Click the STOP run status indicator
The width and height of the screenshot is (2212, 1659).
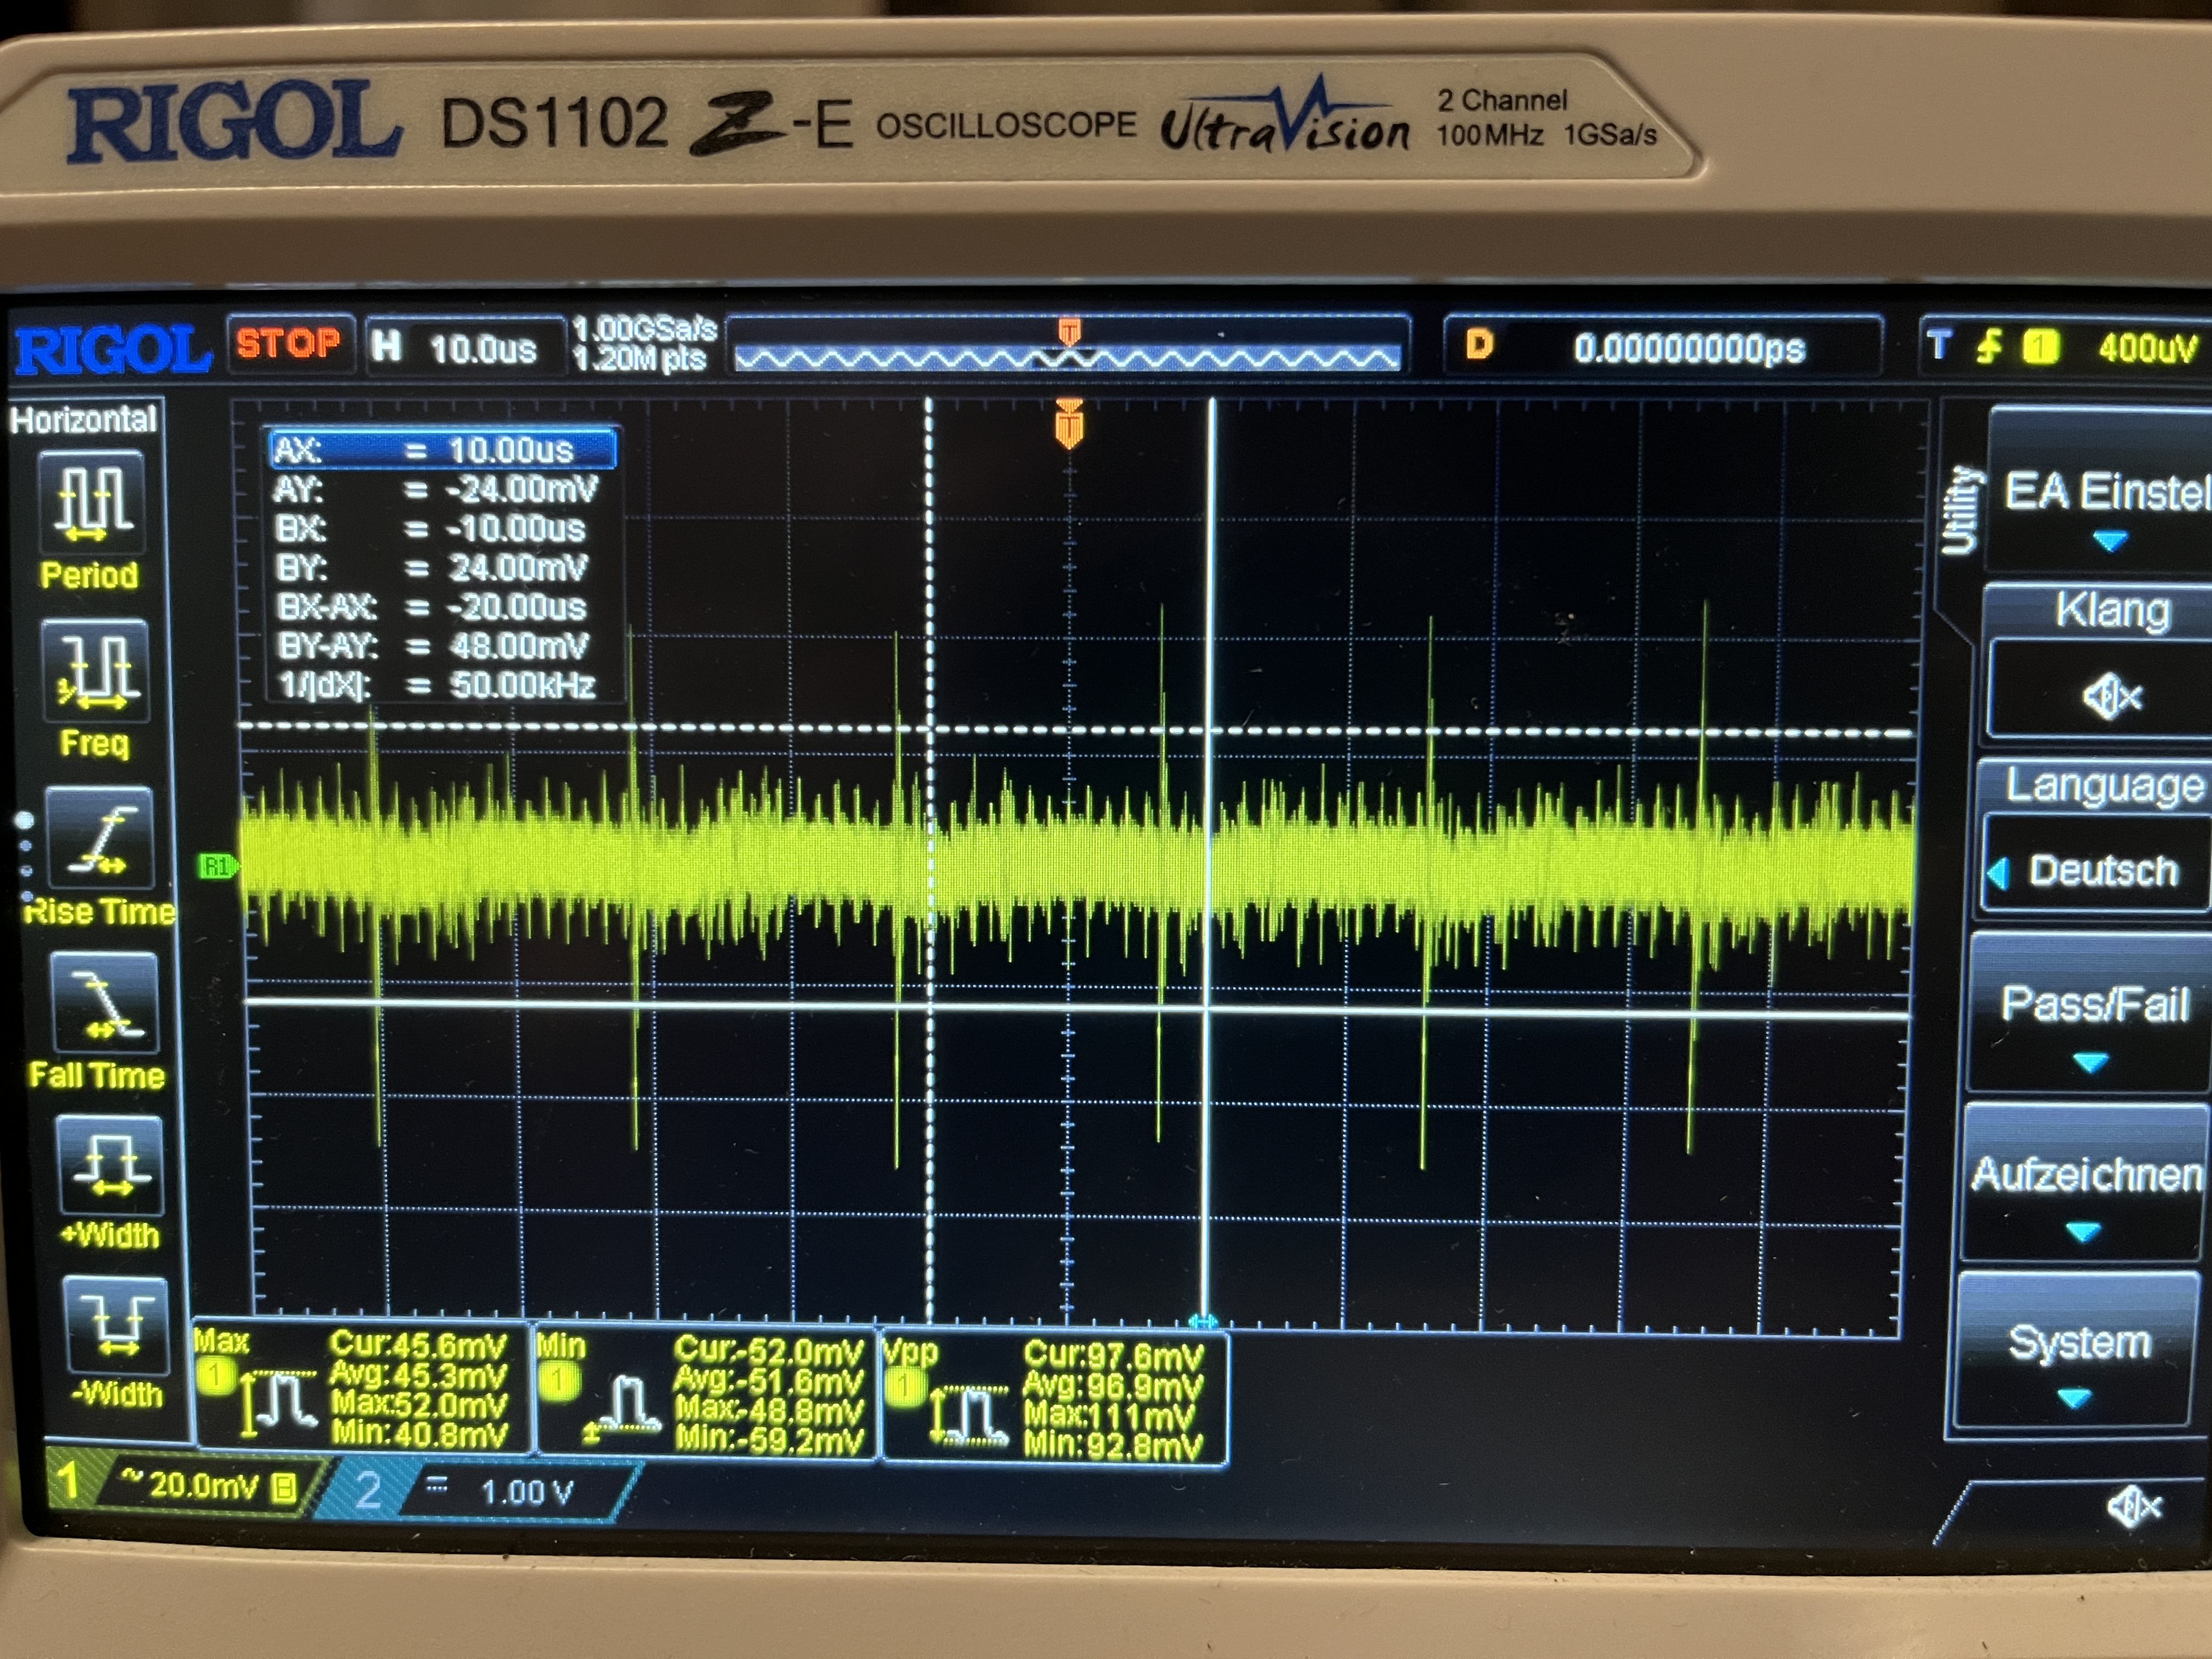click(289, 344)
